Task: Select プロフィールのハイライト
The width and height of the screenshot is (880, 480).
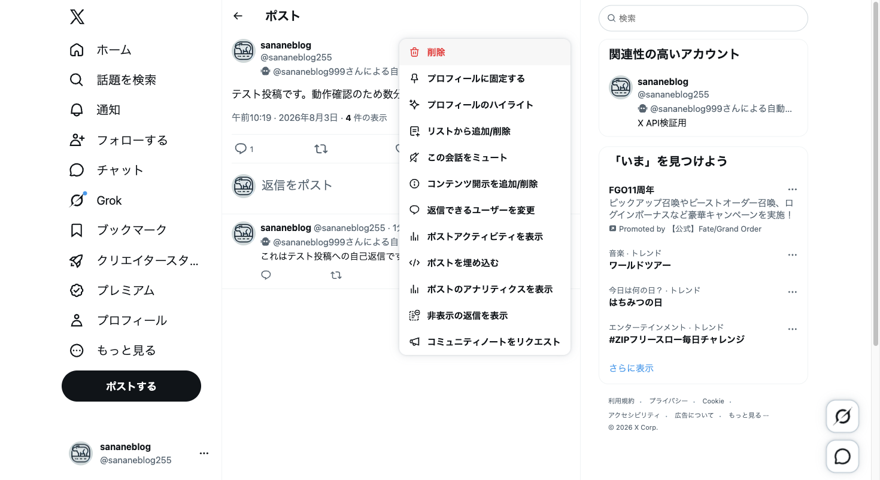Action: click(485, 105)
